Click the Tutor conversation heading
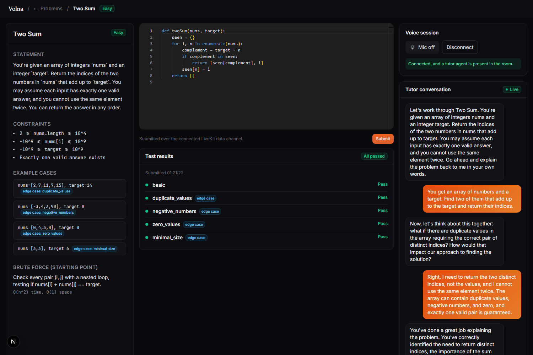 coord(428,89)
